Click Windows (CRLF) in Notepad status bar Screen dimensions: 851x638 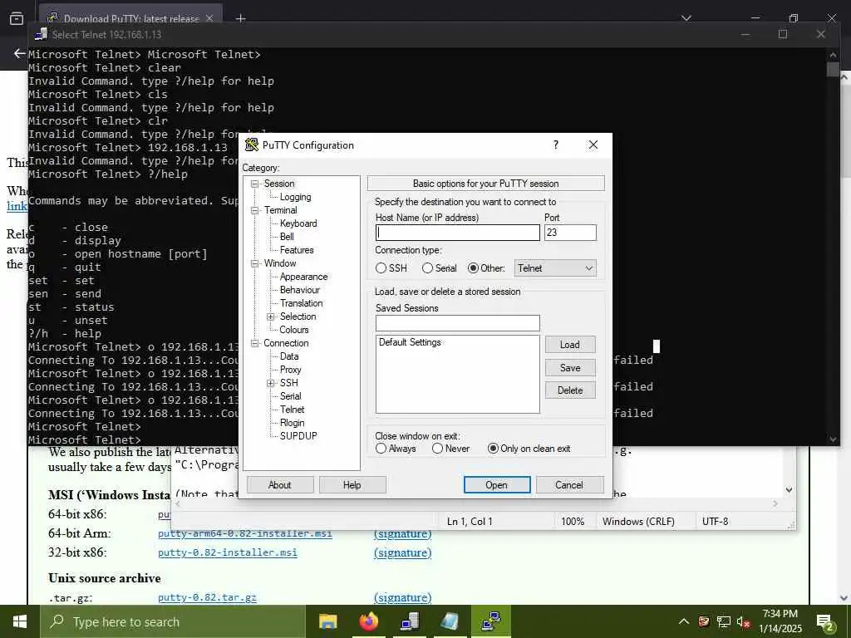(638, 522)
